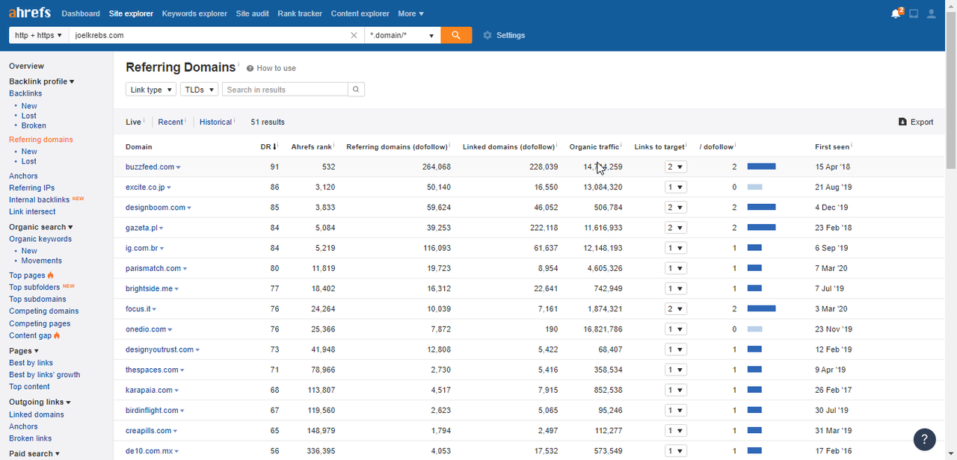Click the flame icon next to Top pages
957x460 pixels.
tap(51, 276)
